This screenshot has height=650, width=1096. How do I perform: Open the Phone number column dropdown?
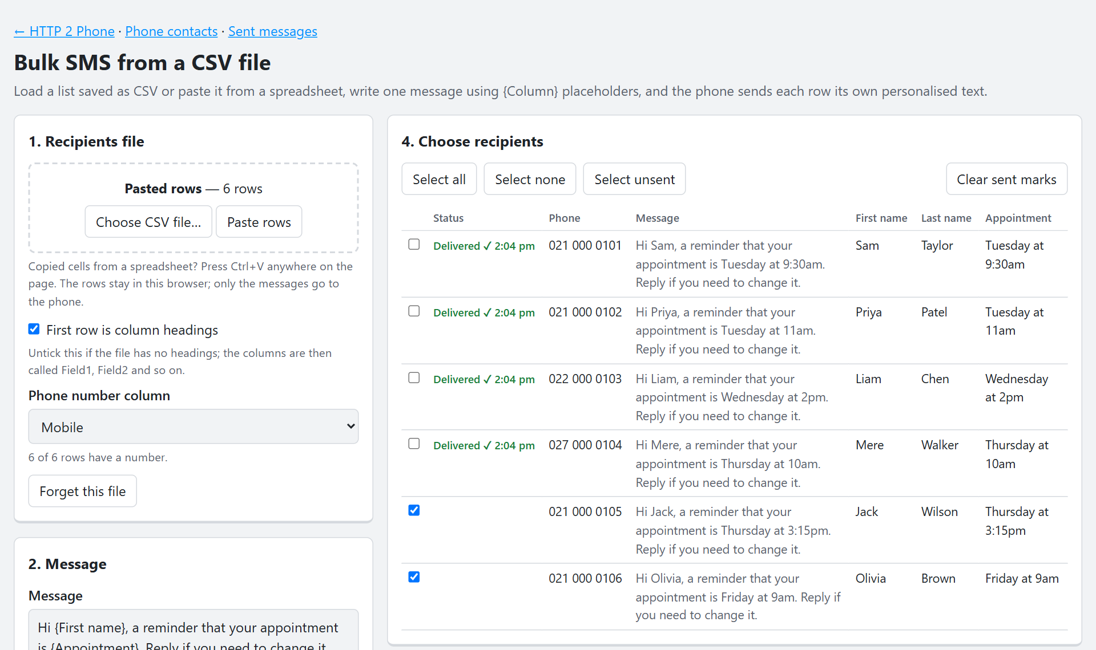(x=194, y=426)
